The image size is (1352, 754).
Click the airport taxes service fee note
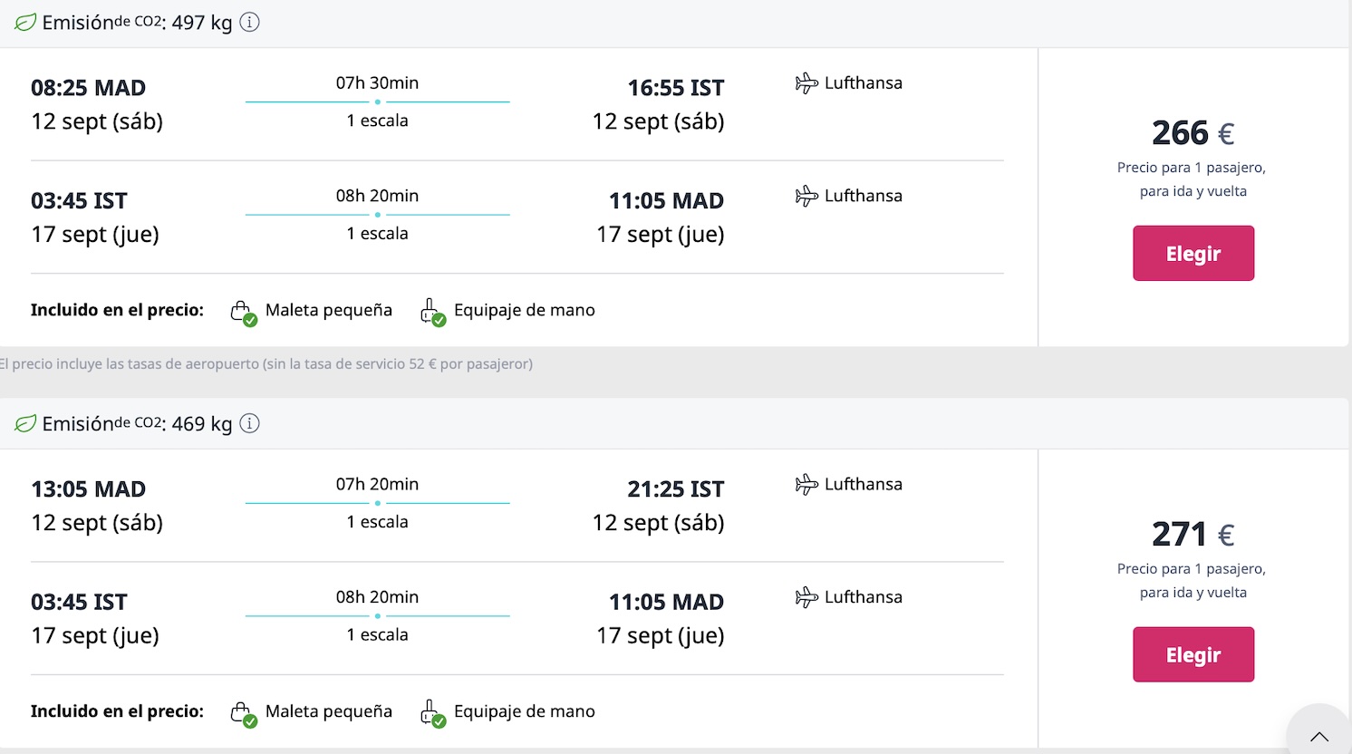(266, 364)
